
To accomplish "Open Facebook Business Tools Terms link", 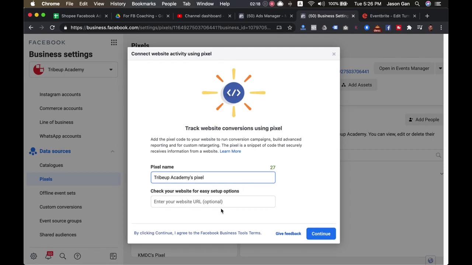I will 230,233.
